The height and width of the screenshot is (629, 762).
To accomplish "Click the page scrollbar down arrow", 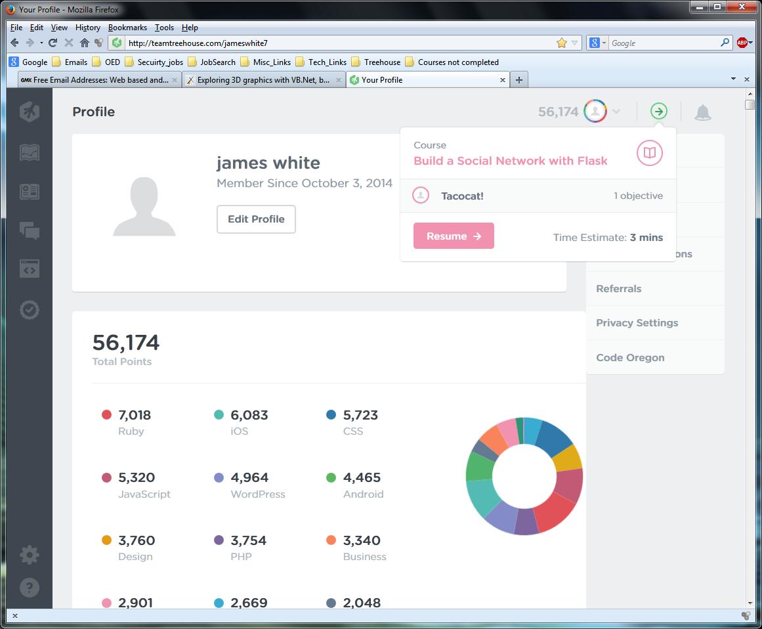I will (x=750, y=603).
